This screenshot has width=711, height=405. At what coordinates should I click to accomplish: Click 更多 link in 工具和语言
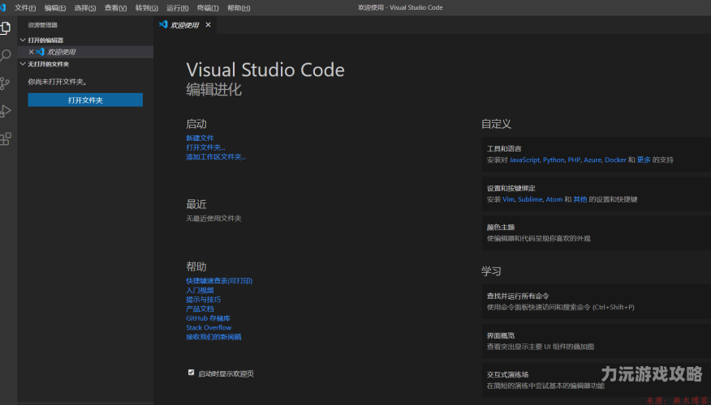pyautogui.click(x=644, y=160)
